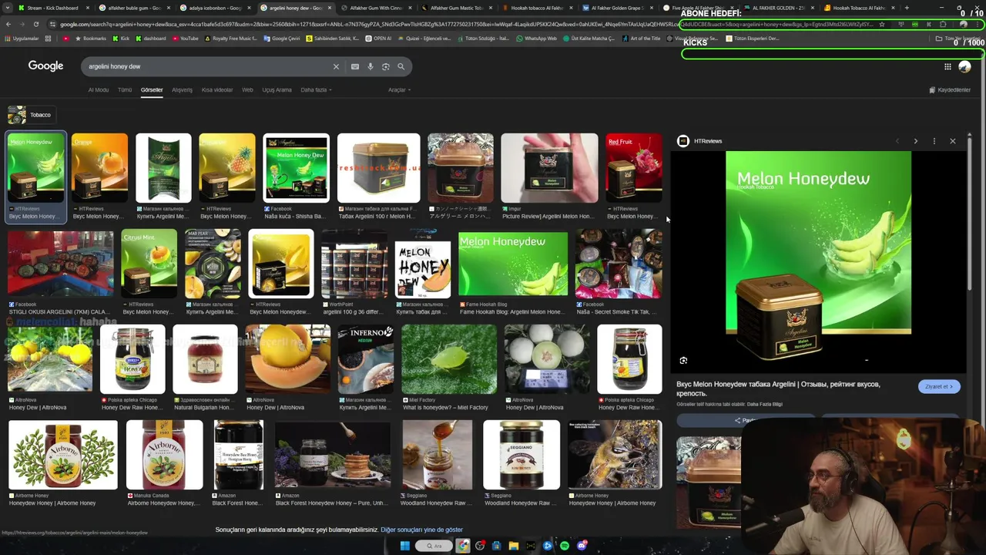Image resolution: width=986 pixels, height=555 pixels.
Task: Open the Chrome extensions puzzle icon
Action: point(943,24)
